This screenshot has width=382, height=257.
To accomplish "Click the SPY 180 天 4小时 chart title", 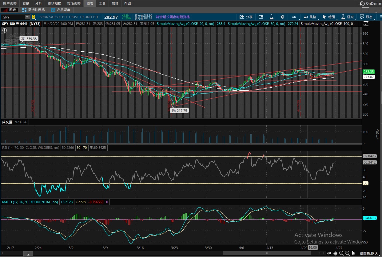I will pyautogui.click(x=21, y=24).
